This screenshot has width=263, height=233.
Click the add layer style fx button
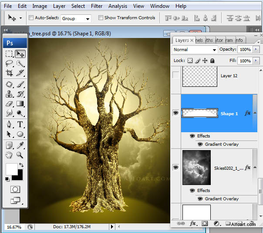coord(192,223)
